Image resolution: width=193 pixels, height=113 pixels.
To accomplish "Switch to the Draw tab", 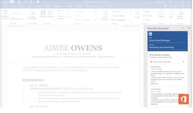I will tap(30, 6).
